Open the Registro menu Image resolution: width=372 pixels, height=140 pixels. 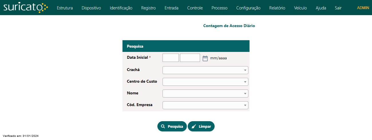click(x=149, y=8)
